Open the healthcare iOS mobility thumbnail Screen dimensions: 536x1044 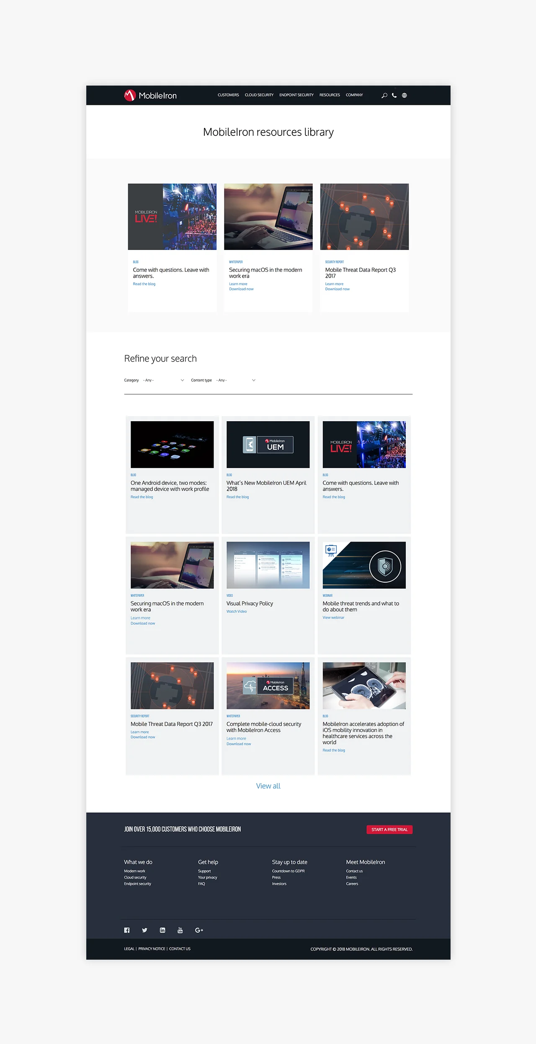click(x=364, y=686)
